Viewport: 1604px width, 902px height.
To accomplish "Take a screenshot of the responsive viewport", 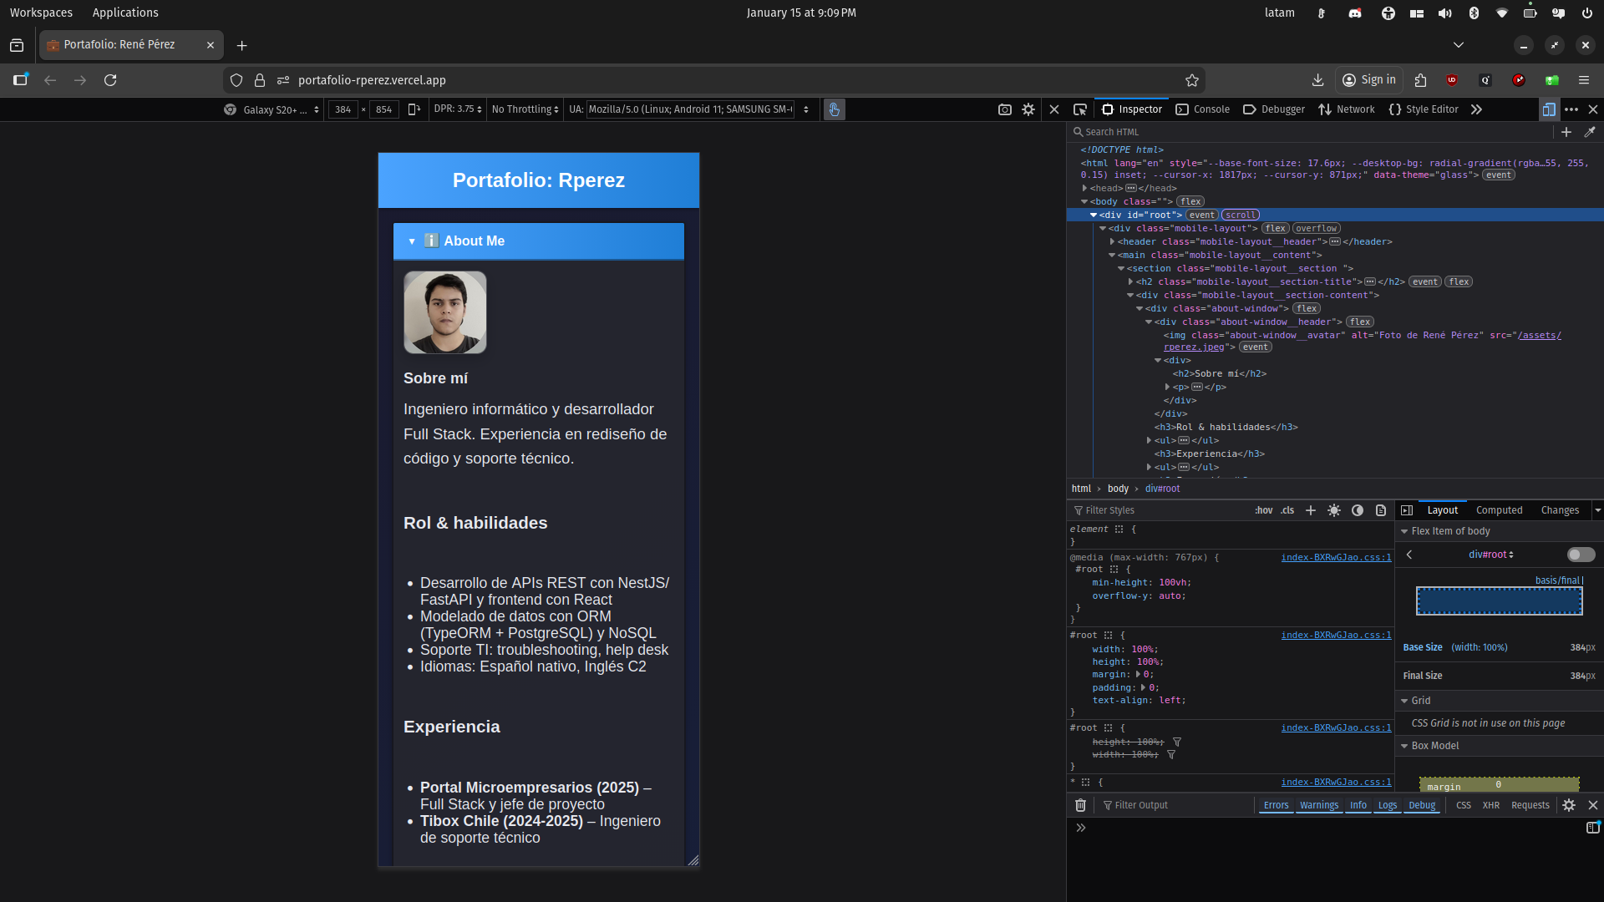I will click(1005, 109).
